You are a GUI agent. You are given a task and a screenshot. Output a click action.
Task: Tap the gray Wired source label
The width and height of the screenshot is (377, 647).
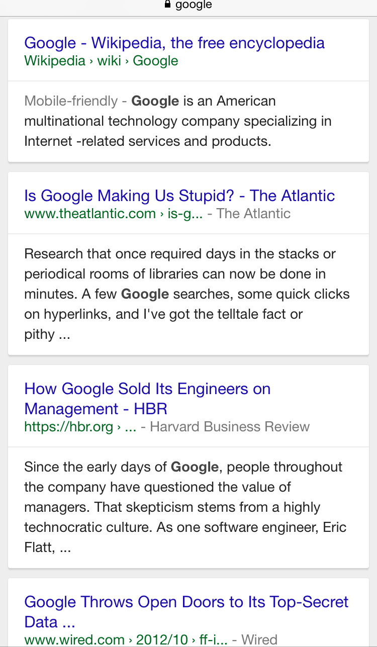pos(259,639)
